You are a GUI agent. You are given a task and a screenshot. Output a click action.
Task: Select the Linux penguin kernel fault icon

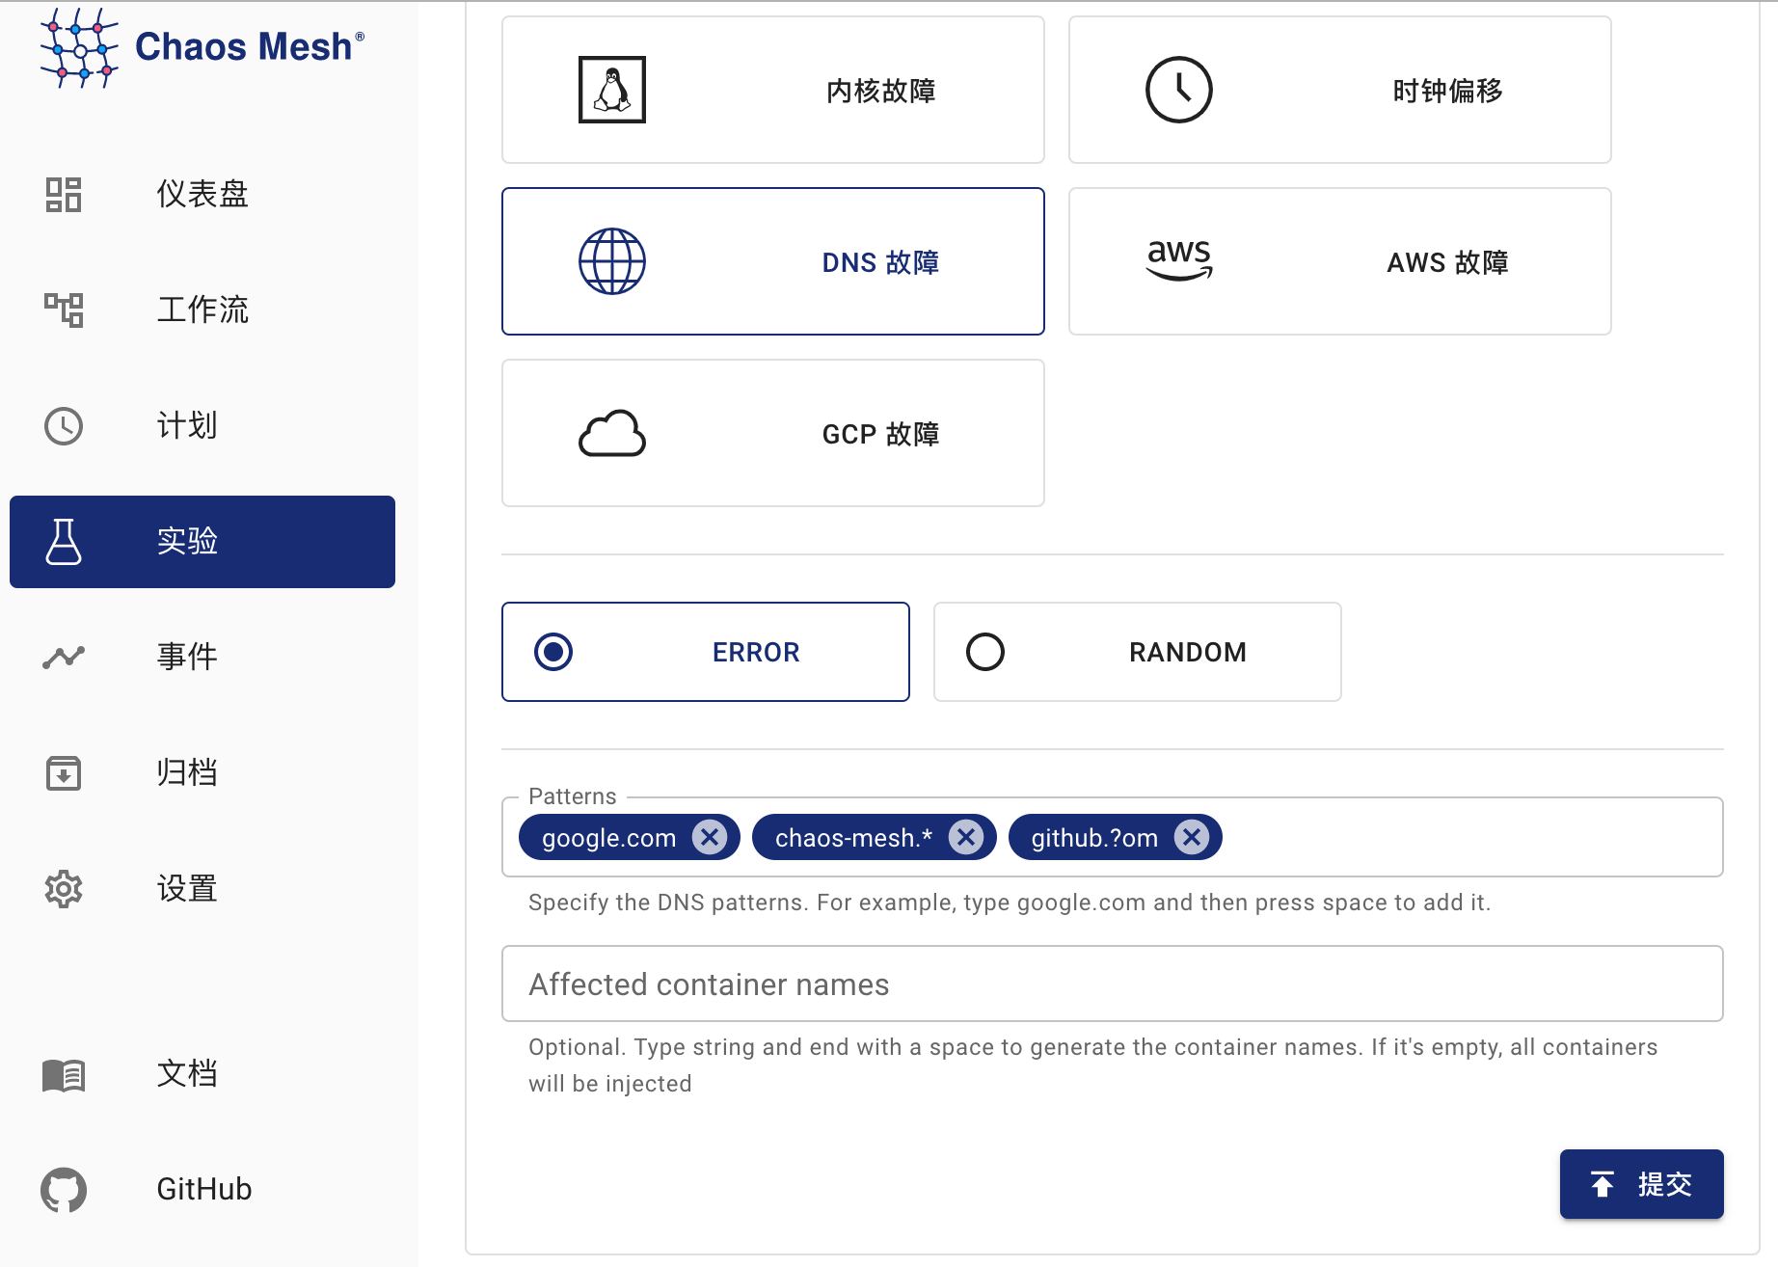(611, 90)
